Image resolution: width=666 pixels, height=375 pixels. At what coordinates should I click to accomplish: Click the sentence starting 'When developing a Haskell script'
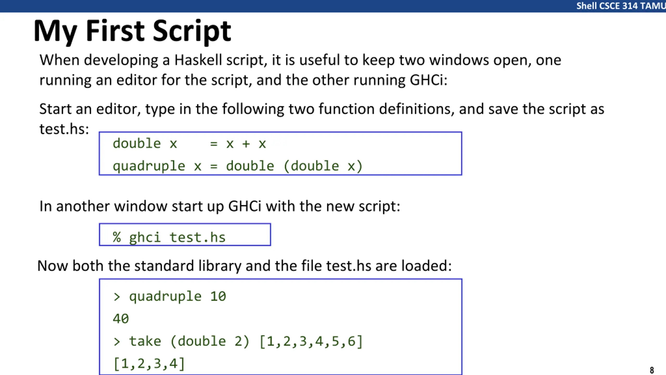[300, 70]
